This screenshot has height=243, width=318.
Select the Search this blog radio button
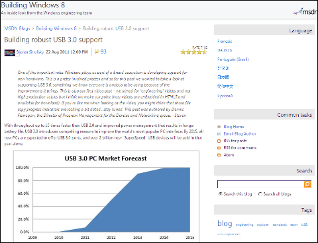220,194
